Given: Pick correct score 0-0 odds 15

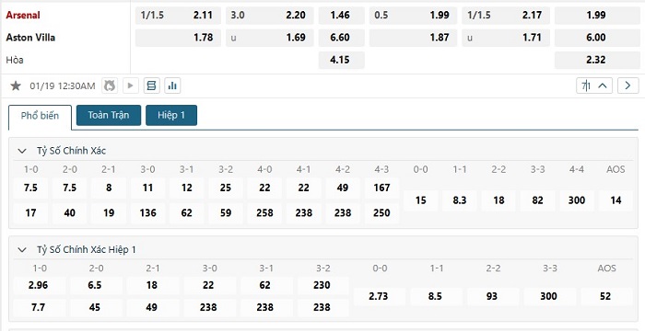Looking at the screenshot, I should click(x=420, y=200).
